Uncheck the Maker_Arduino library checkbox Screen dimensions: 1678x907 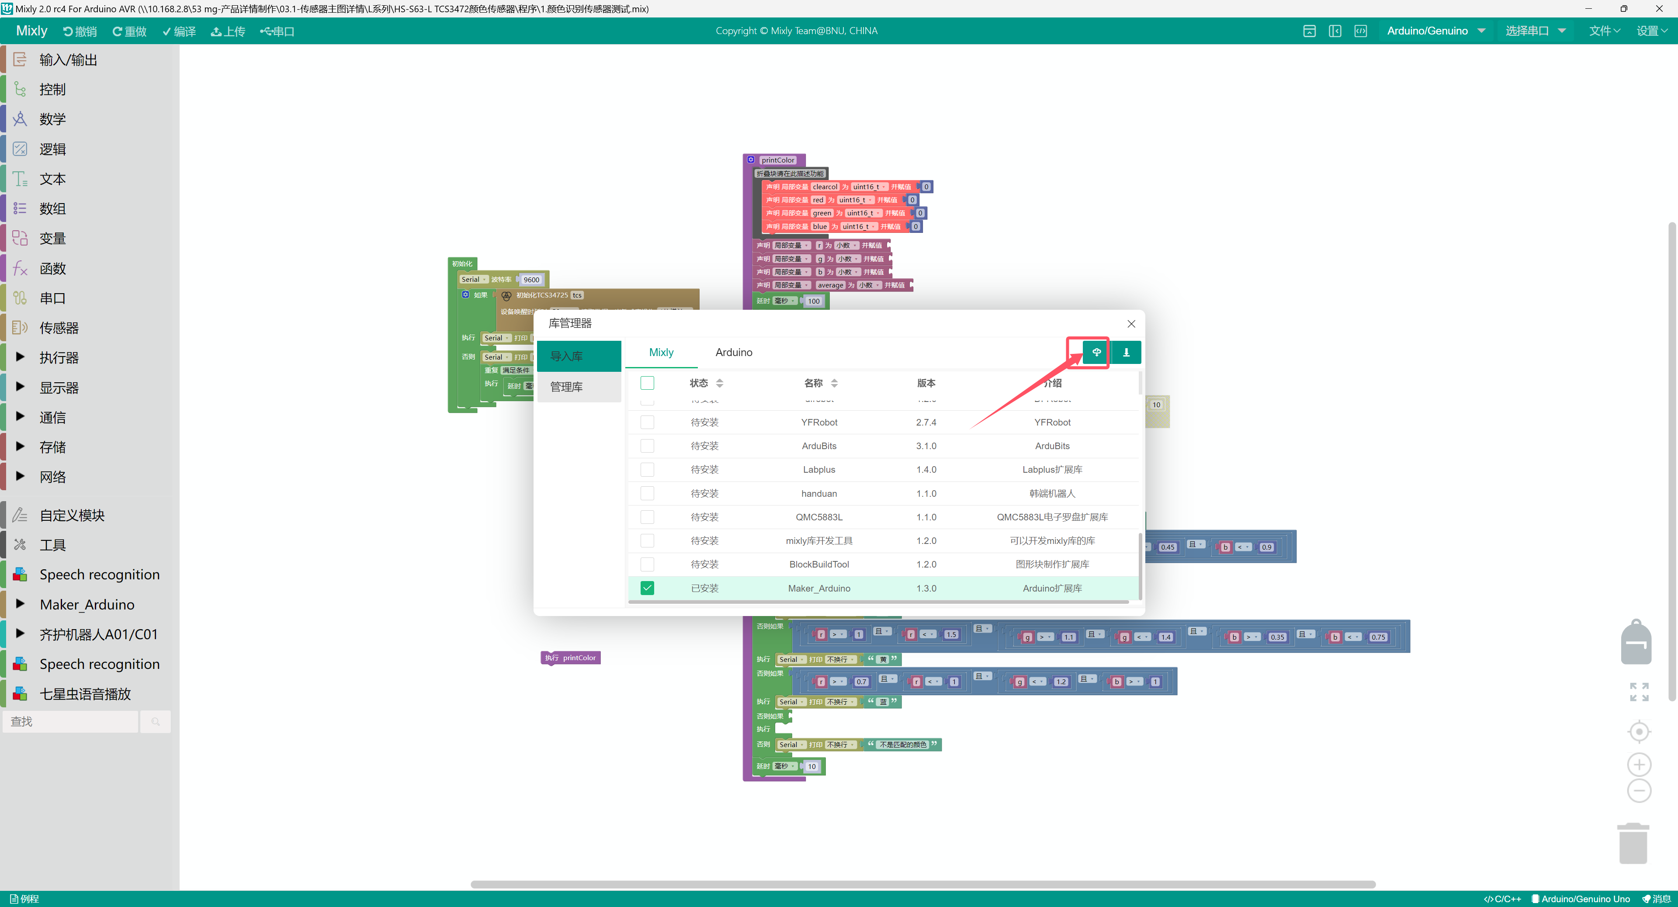click(647, 588)
